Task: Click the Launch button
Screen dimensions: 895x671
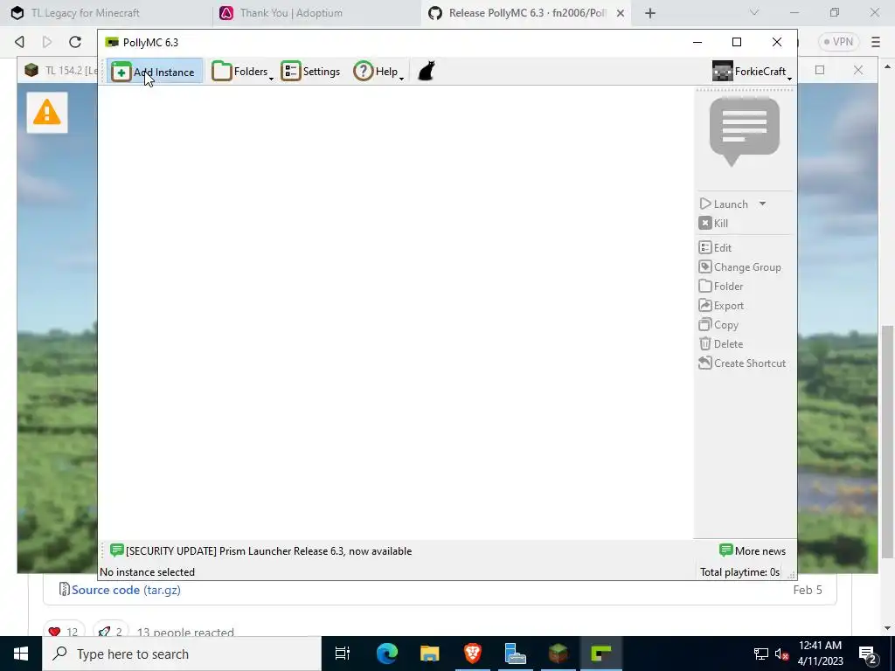Action: click(x=724, y=204)
